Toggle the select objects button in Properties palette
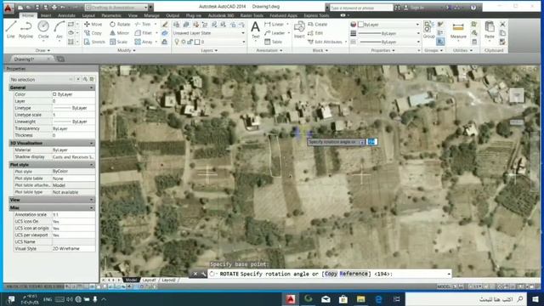 point(85,79)
